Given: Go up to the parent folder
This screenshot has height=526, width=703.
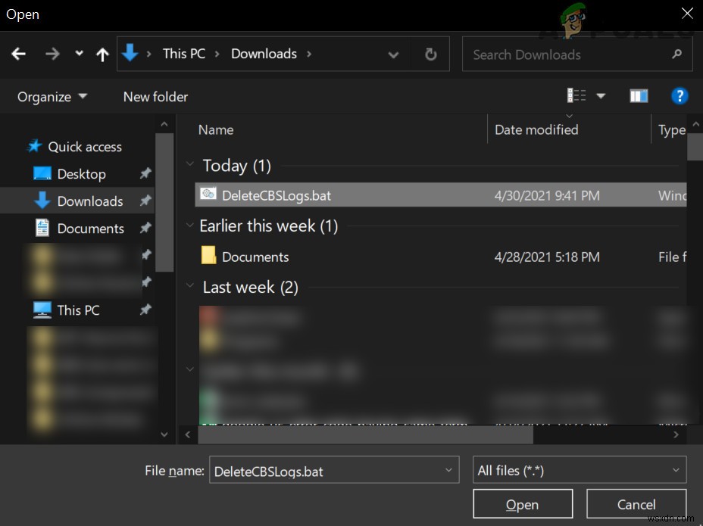Looking at the screenshot, I should 102,54.
